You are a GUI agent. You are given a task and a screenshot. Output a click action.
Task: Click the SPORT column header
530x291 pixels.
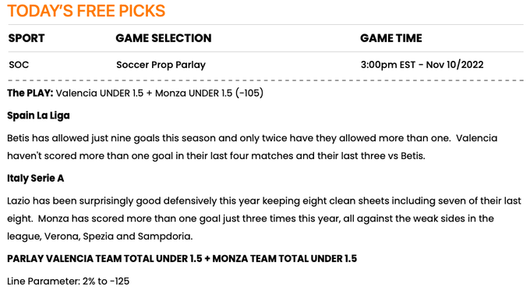[26, 38]
